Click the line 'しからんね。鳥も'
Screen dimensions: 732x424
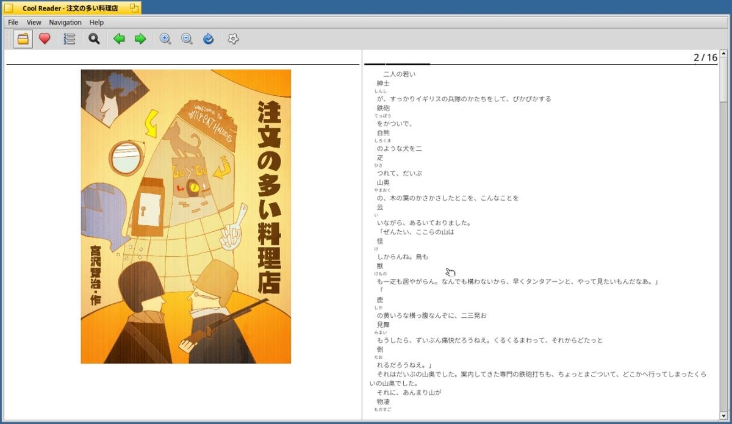pyautogui.click(x=403, y=257)
